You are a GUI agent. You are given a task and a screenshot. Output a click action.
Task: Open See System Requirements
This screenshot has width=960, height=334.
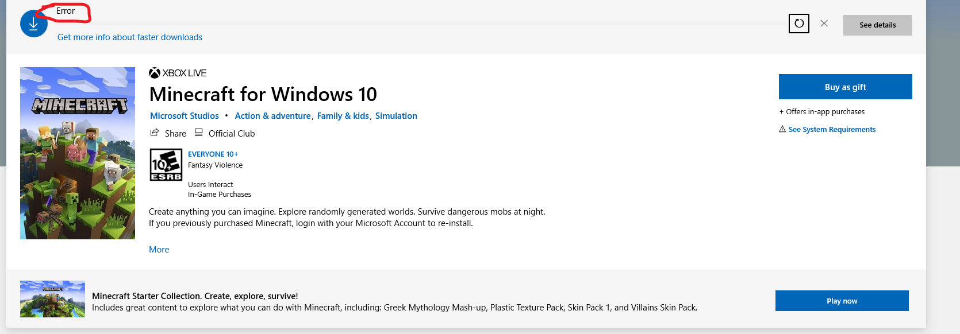pyautogui.click(x=832, y=130)
